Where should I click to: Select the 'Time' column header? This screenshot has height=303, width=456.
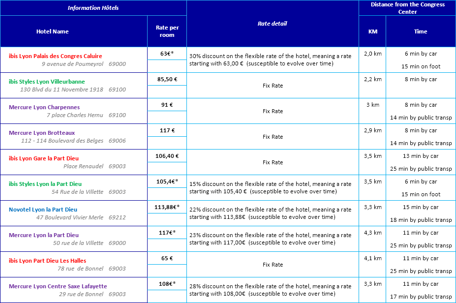coord(421,31)
